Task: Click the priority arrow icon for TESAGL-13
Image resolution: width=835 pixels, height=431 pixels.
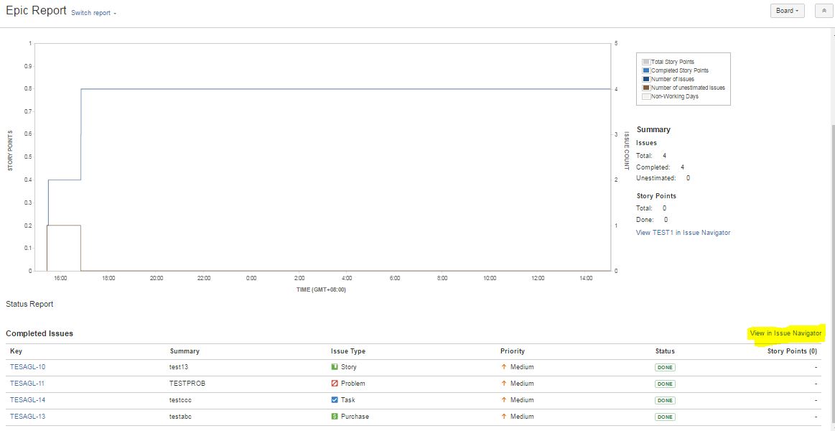Action: 503,417
